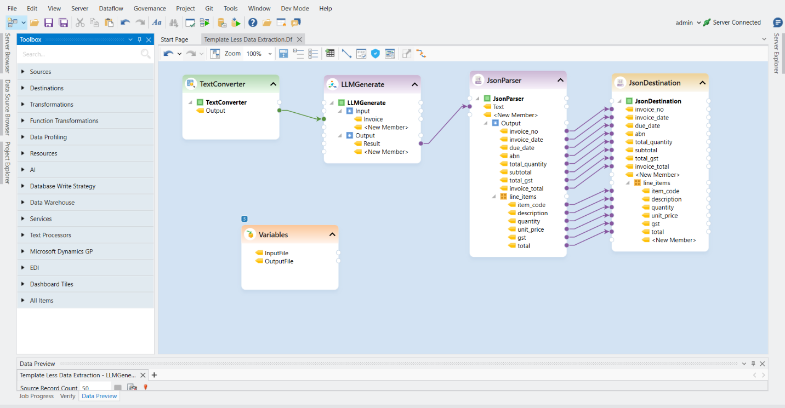Open the Job Progress tab
785x408 pixels.
(x=37, y=396)
